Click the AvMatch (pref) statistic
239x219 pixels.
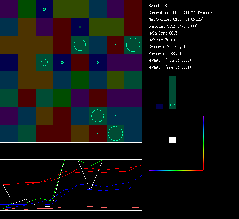pos(170,67)
